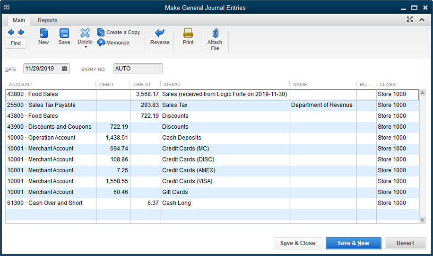Expand the Delete dropdown arrow
Image resolution: width=433 pixels, height=256 pixels.
(x=86, y=47)
